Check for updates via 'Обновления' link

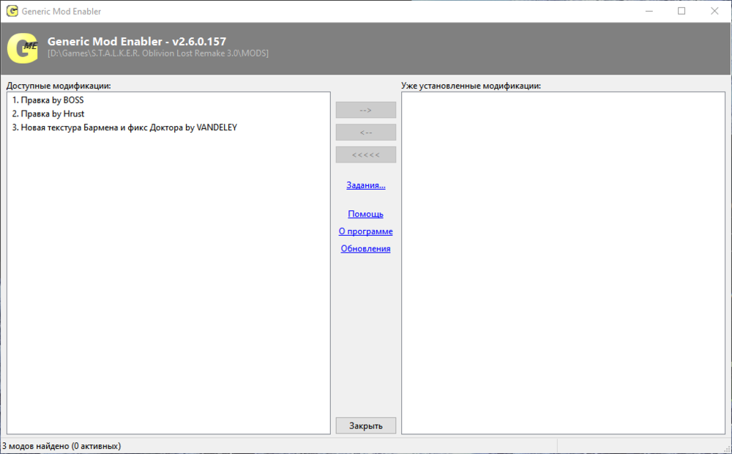365,248
